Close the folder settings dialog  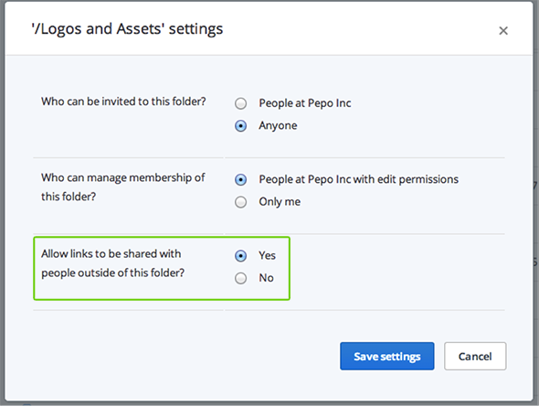click(x=503, y=30)
